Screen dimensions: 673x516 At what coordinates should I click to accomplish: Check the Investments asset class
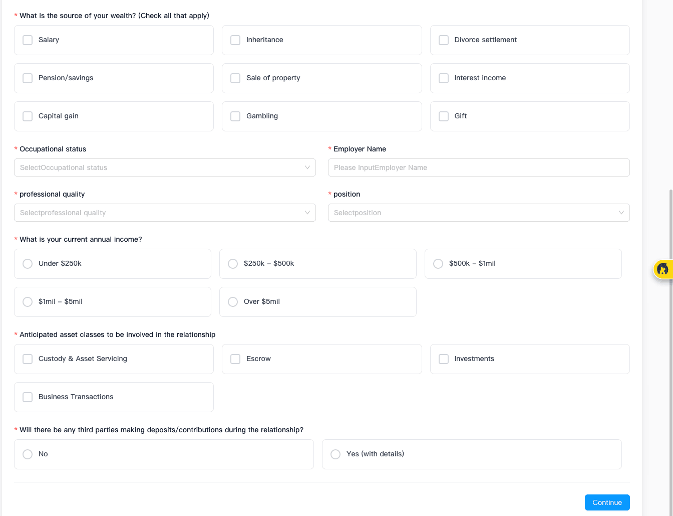coord(444,359)
